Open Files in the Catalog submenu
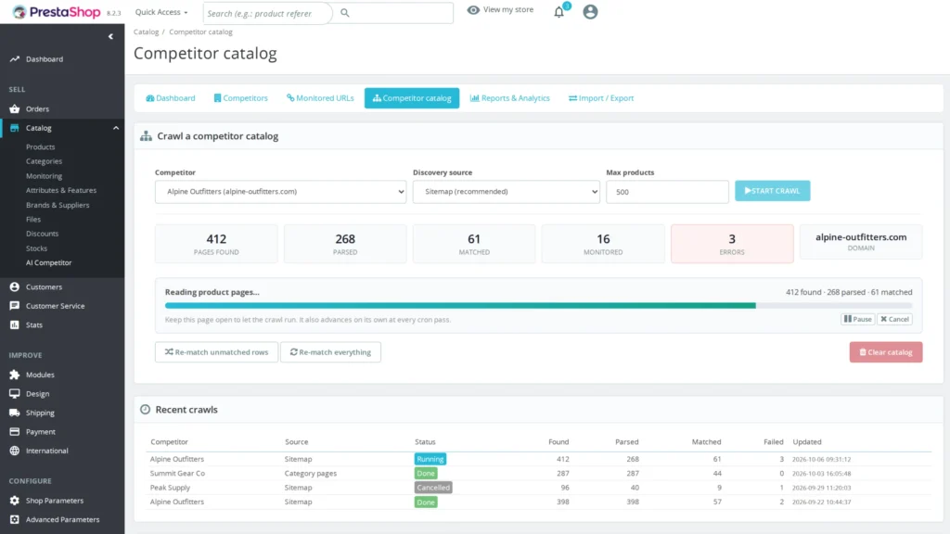Image resolution: width=950 pixels, height=534 pixels. (x=33, y=219)
